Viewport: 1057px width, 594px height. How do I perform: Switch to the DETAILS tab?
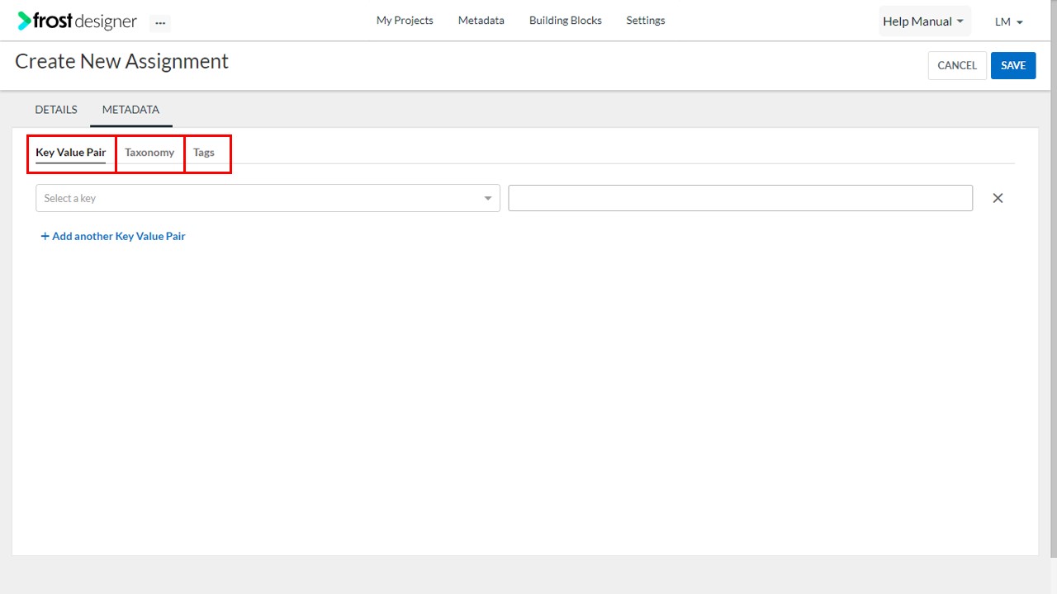tap(56, 110)
